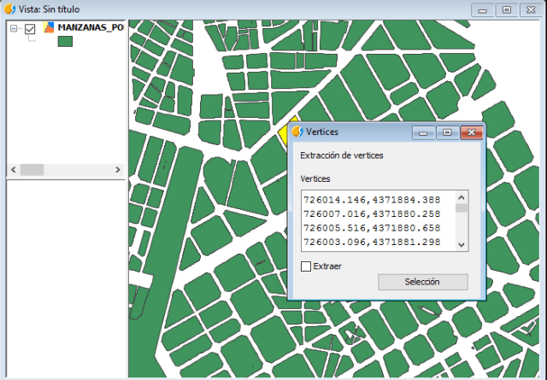Click the green layer symbol swatch

click(x=65, y=42)
